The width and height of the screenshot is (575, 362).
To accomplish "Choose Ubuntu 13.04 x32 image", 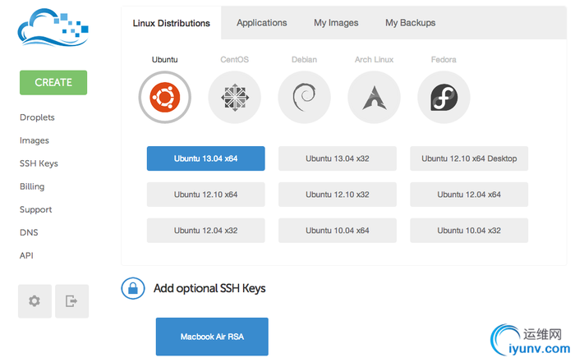I will coord(338,158).
